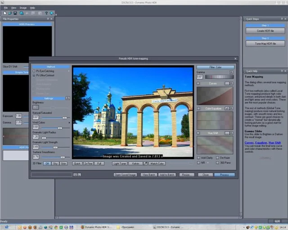Click the main window vertical scrollbar down arrow
The height and width of the screenshot is (230, 288).
[x=241, y=214]
